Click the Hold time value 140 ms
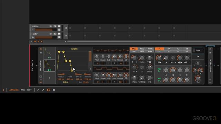221x124 pixels. coord(70,79)
